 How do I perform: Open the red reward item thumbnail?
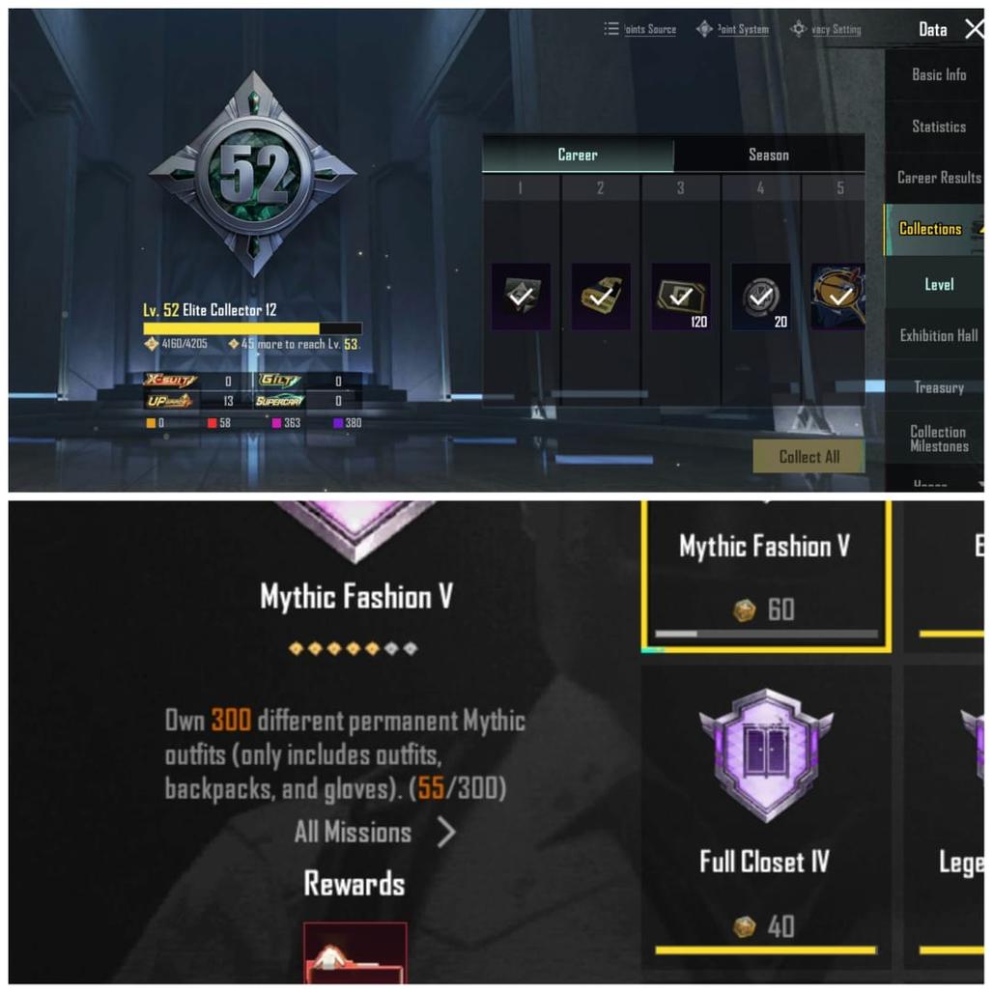click(x=355, y=953)
